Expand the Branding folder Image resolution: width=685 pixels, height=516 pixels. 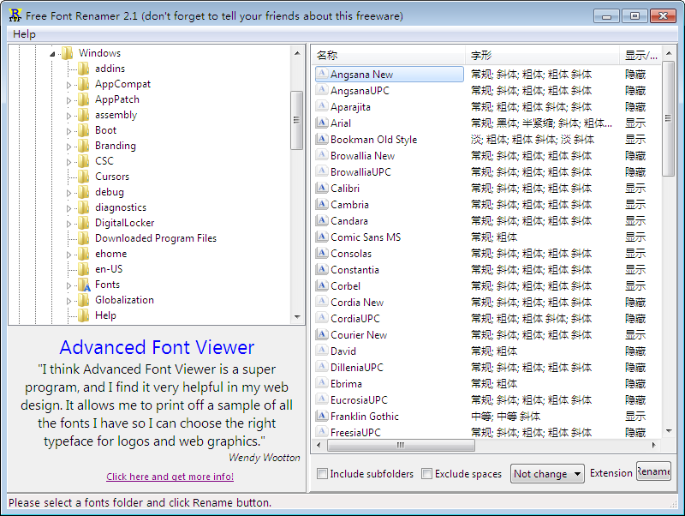pyautogui.click(x=68, y=147)
